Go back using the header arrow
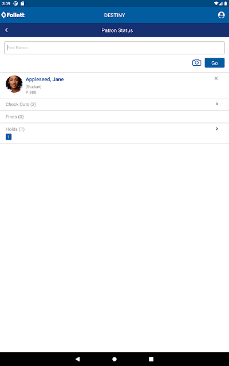The width and height of the screenshot is (229, 366). coord(6,30)
